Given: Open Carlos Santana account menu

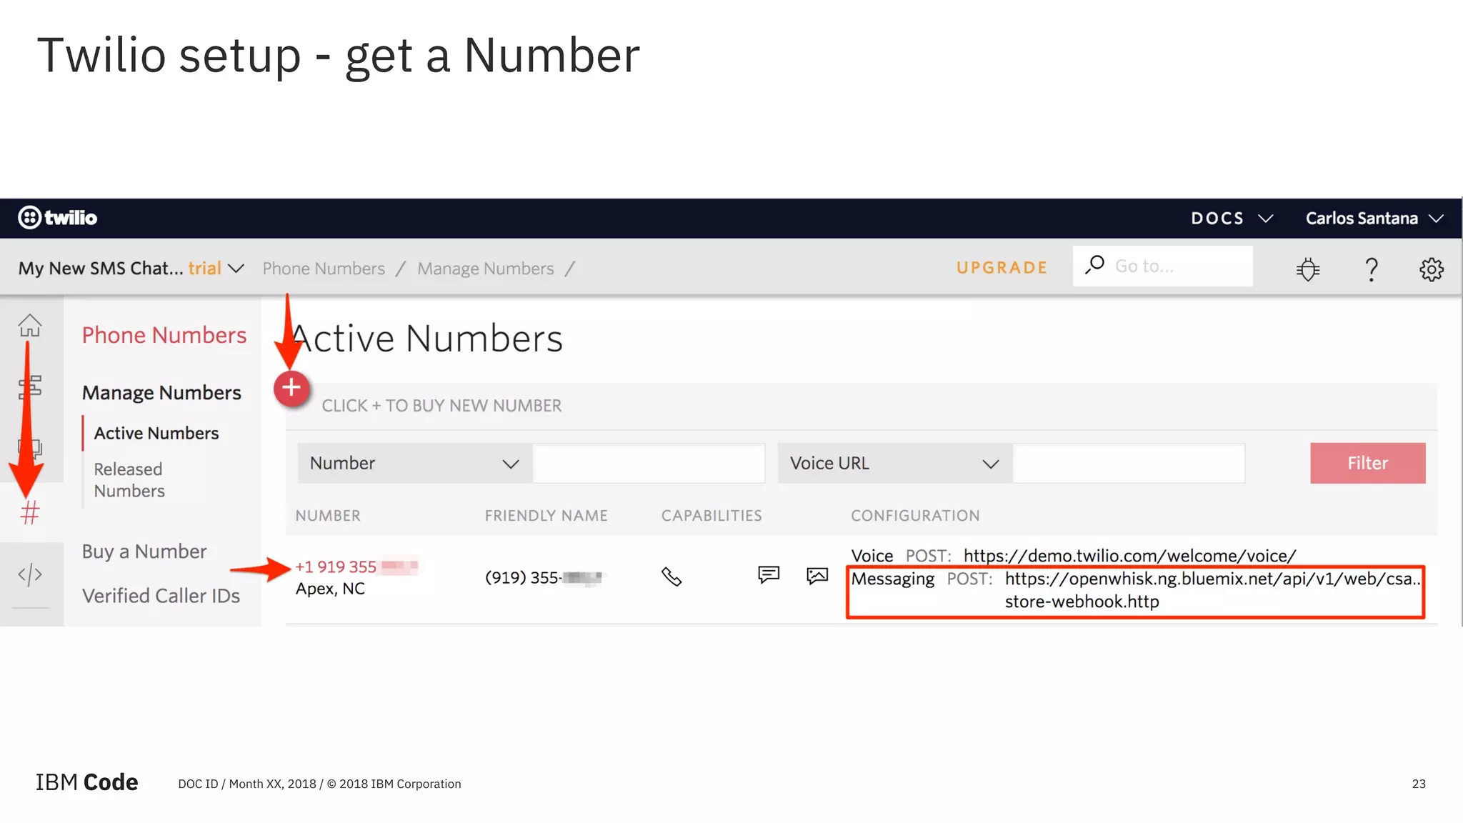Looking at the screenshot, I should (1375, 218).
